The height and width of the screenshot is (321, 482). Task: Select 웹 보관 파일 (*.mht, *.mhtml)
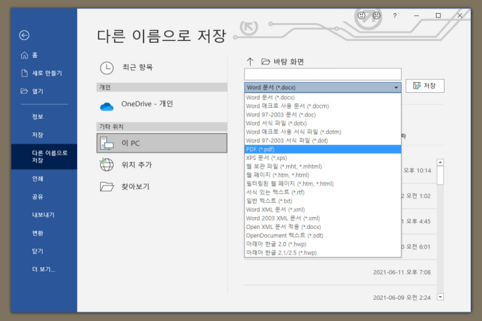coord(323,167)
